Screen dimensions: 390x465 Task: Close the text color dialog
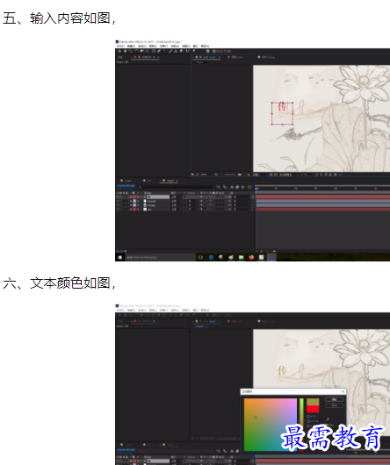[x=343, y=391]
